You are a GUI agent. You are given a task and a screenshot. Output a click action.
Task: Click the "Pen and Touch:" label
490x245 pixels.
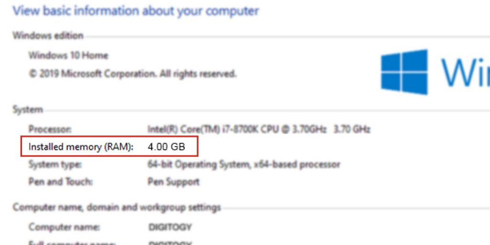(61, 182)
